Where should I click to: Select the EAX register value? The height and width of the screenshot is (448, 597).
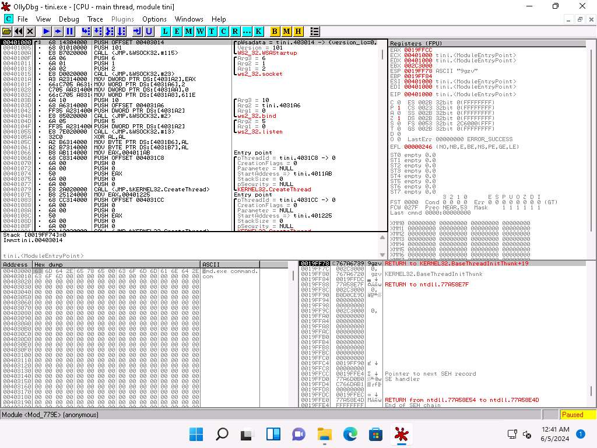click(x=418, y=50)
